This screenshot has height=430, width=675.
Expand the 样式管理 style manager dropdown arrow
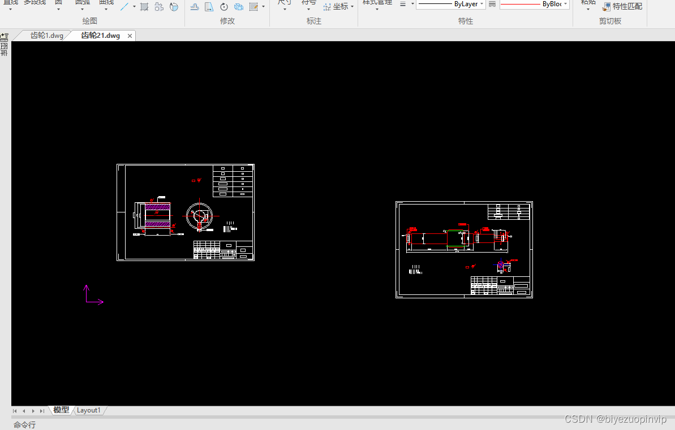click(x=377, y=9)
